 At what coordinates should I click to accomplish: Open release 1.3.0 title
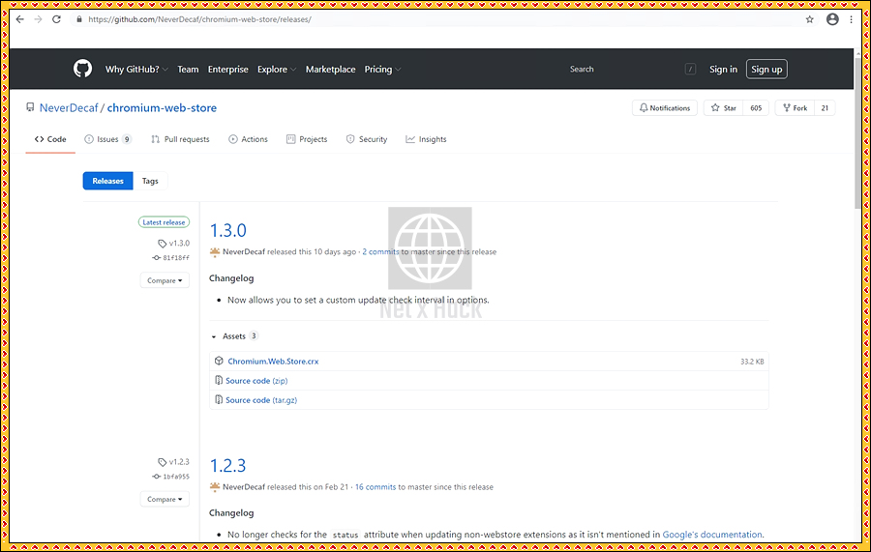click(x=227, y=230)
